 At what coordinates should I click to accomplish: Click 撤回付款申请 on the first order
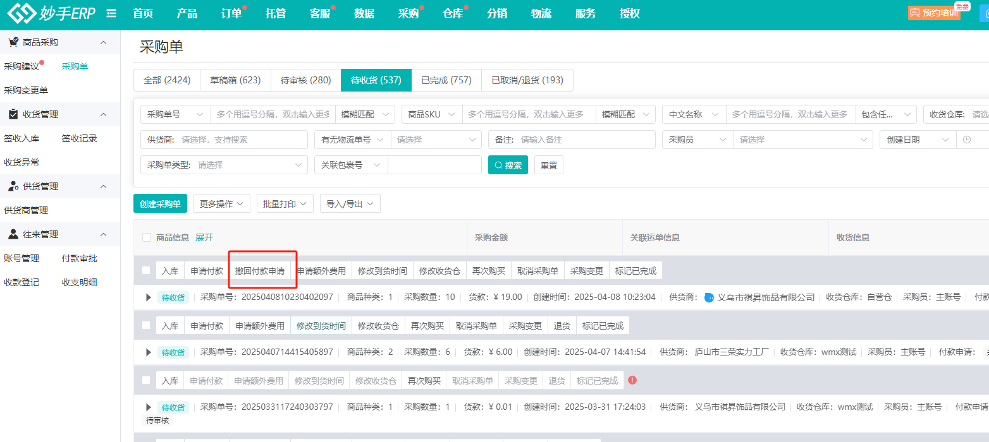pos(260,271)
